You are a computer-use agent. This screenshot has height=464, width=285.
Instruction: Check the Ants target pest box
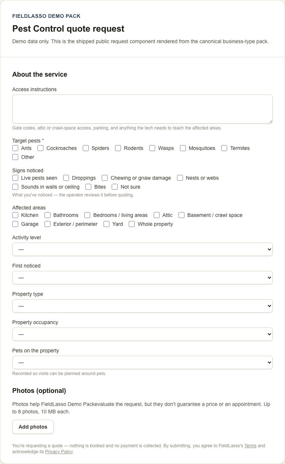coord(15,148)
